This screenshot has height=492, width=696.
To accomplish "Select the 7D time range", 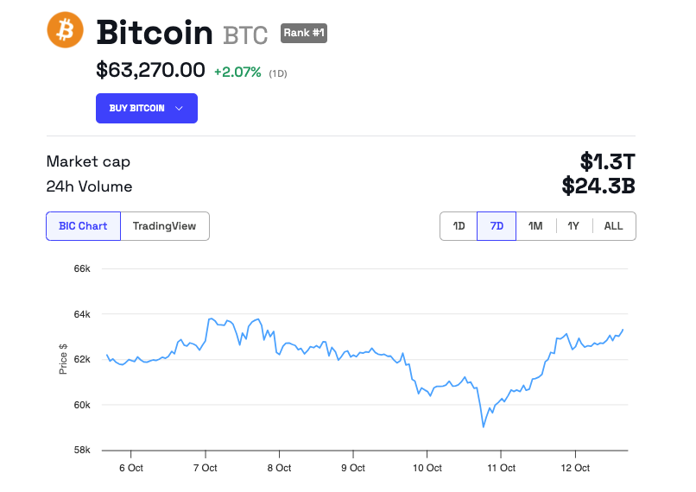I will (497, 226).
